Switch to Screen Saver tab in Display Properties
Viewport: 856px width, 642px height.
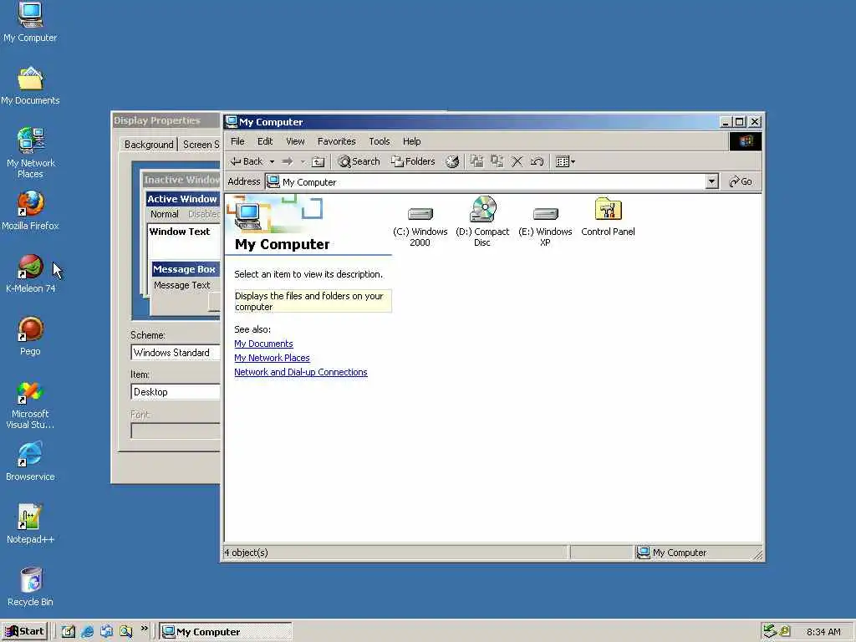pos(201,145)
